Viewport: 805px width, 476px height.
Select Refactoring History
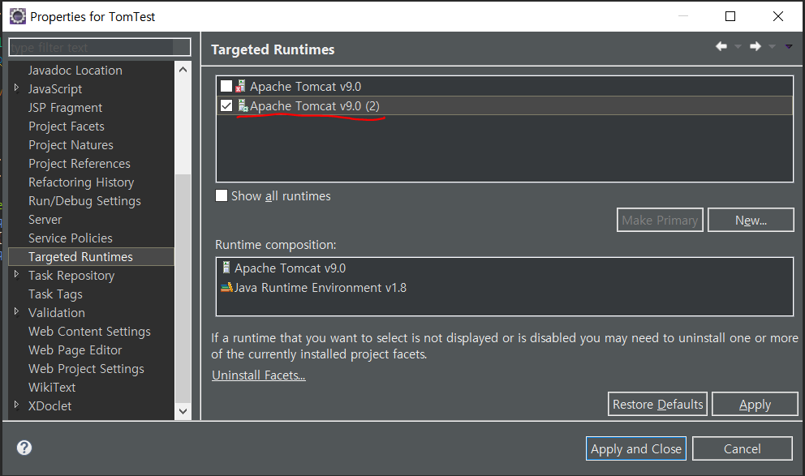click(x=81, y=182)
